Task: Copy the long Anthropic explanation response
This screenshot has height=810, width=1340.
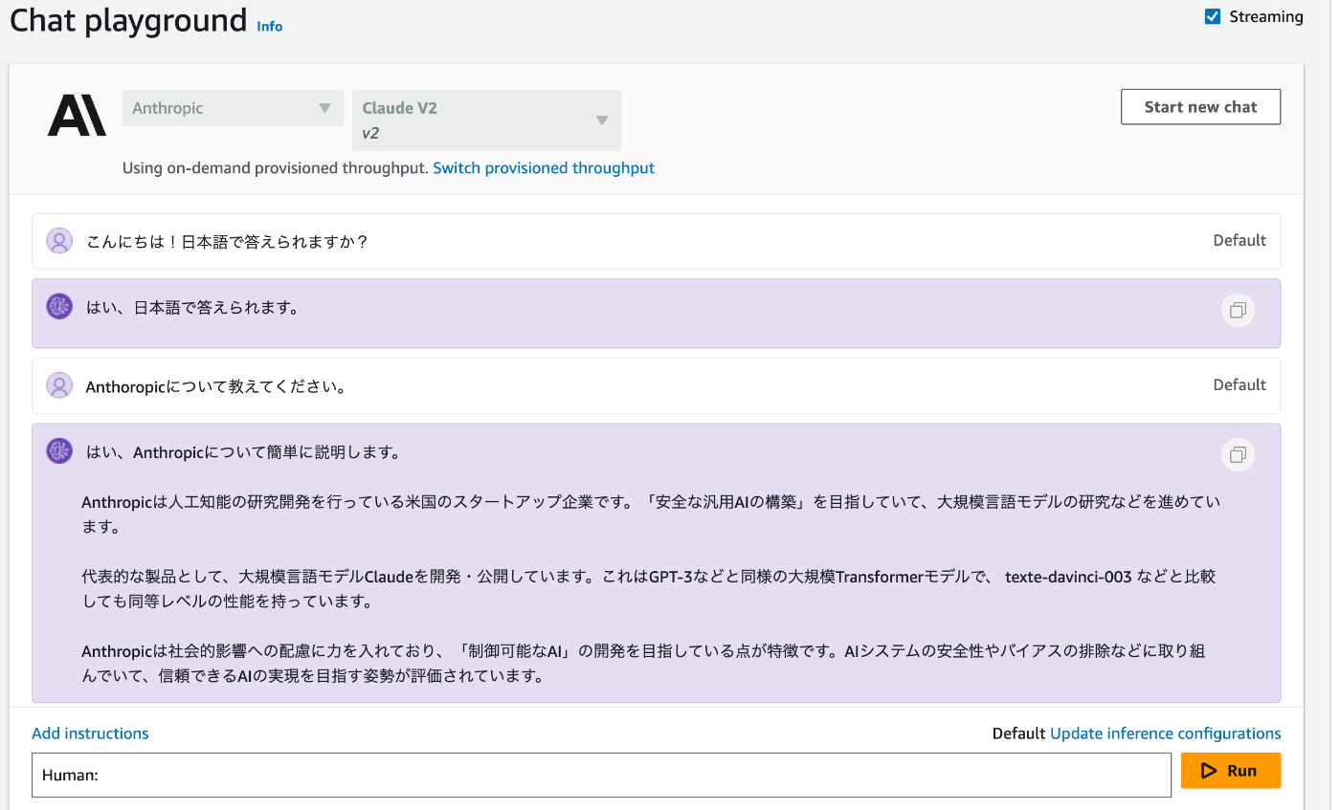Action: 1238,454
